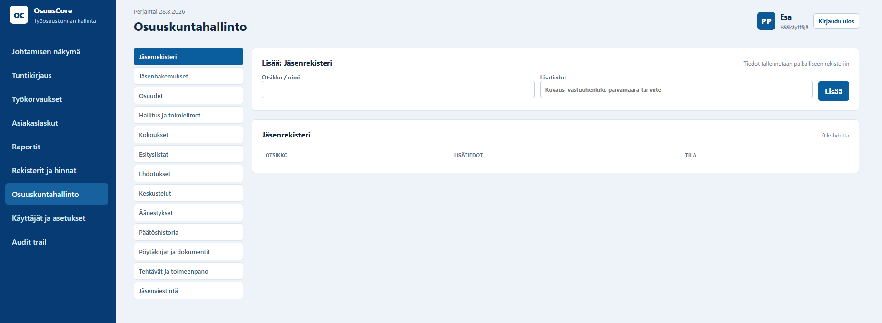
Task: Open Raportit section
Action: 57,147
